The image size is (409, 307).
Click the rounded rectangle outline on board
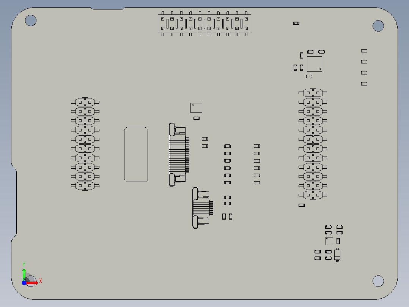pos(136,154)
